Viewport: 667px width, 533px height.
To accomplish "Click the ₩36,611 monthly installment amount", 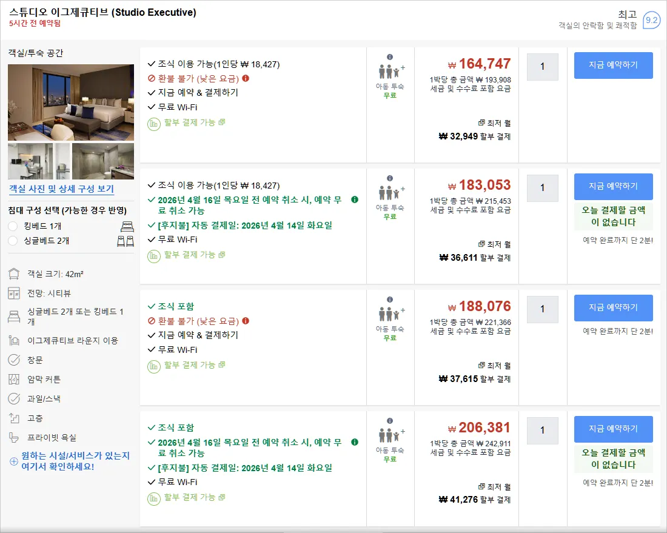I will [458, 257].
